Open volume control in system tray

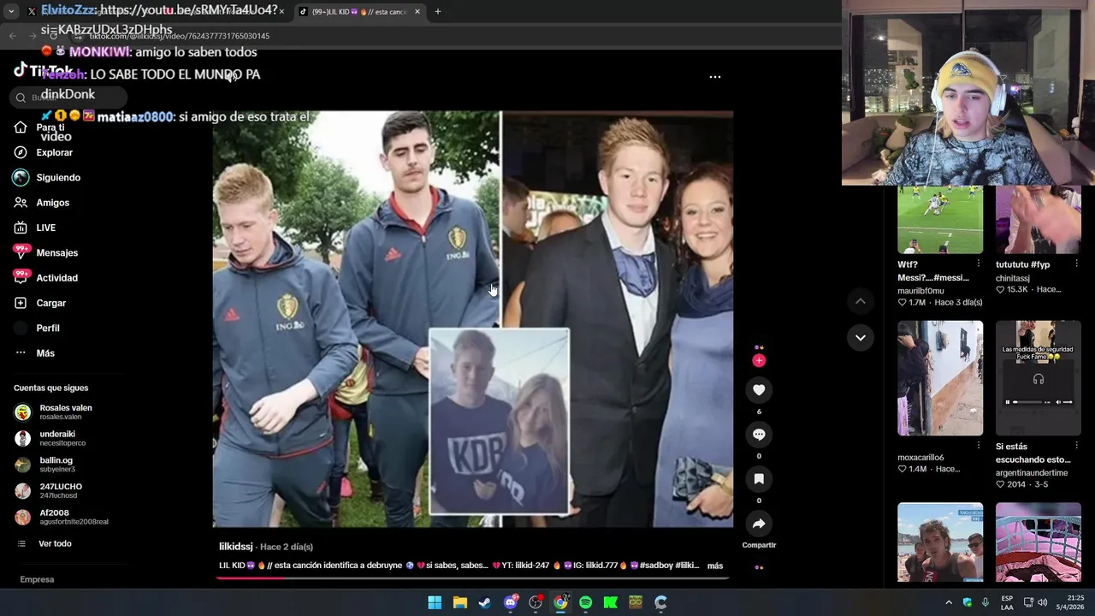click(1043, 602)
